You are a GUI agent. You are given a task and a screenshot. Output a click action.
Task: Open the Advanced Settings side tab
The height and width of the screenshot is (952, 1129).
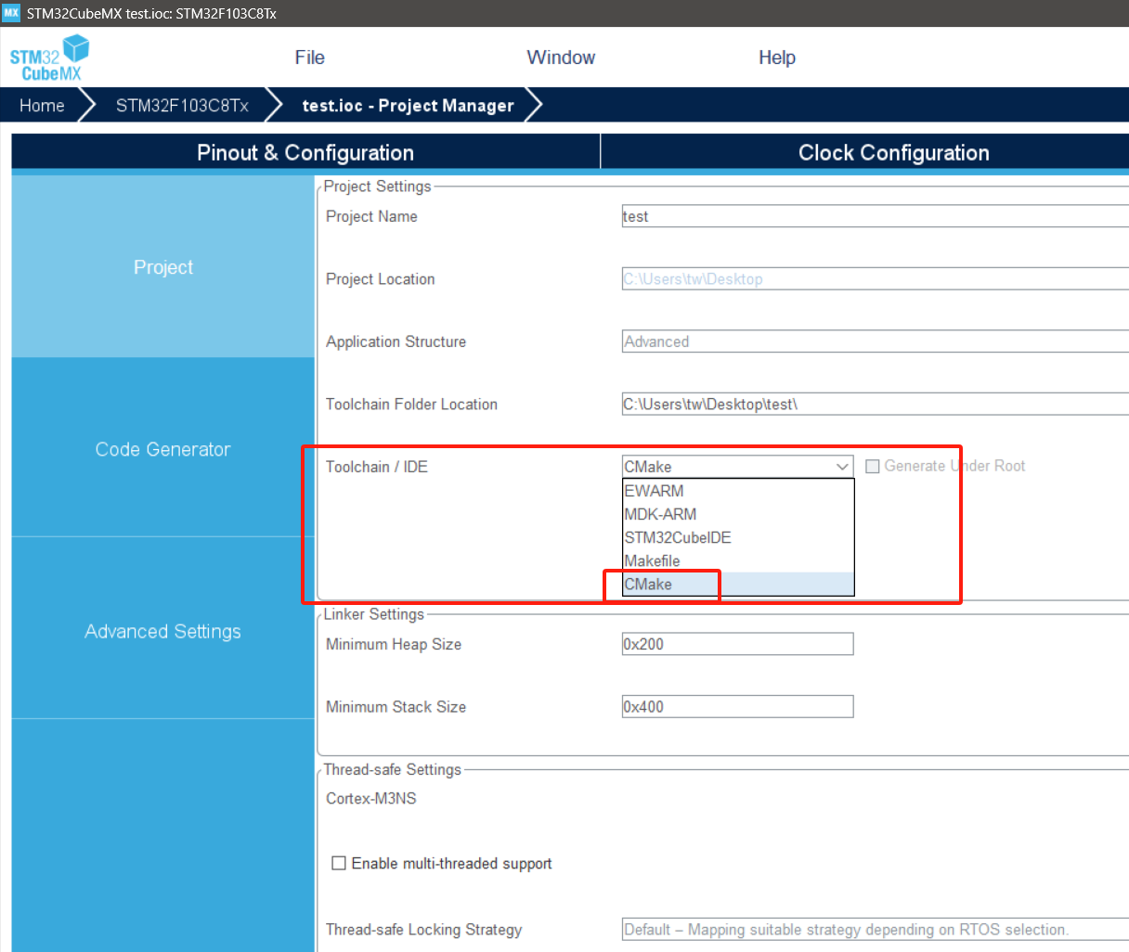[x=163, y=631]
